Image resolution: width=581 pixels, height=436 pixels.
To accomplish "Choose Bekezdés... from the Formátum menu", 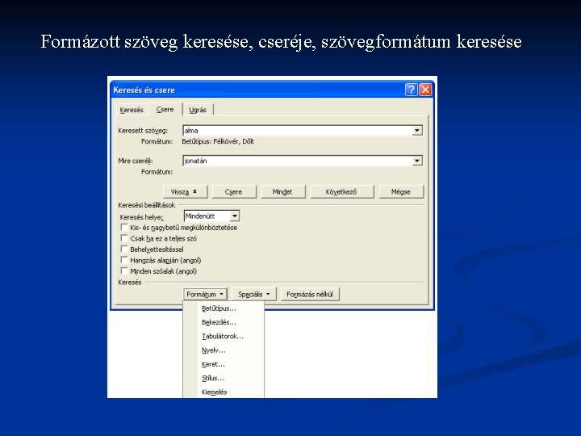I will tap(224, 322).
